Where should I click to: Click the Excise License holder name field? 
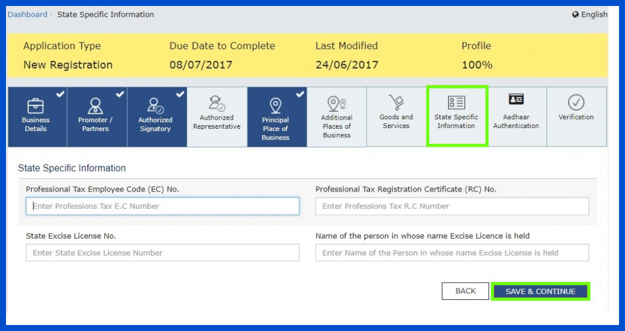452,253
